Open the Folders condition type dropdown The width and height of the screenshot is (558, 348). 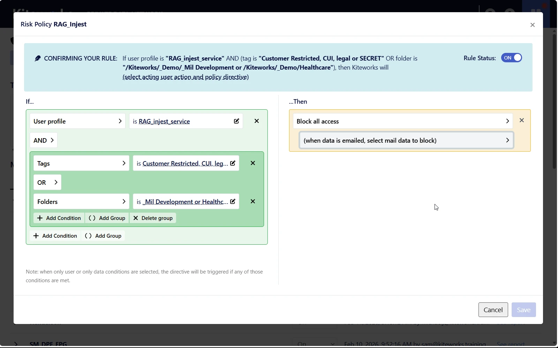coord(81,201)
